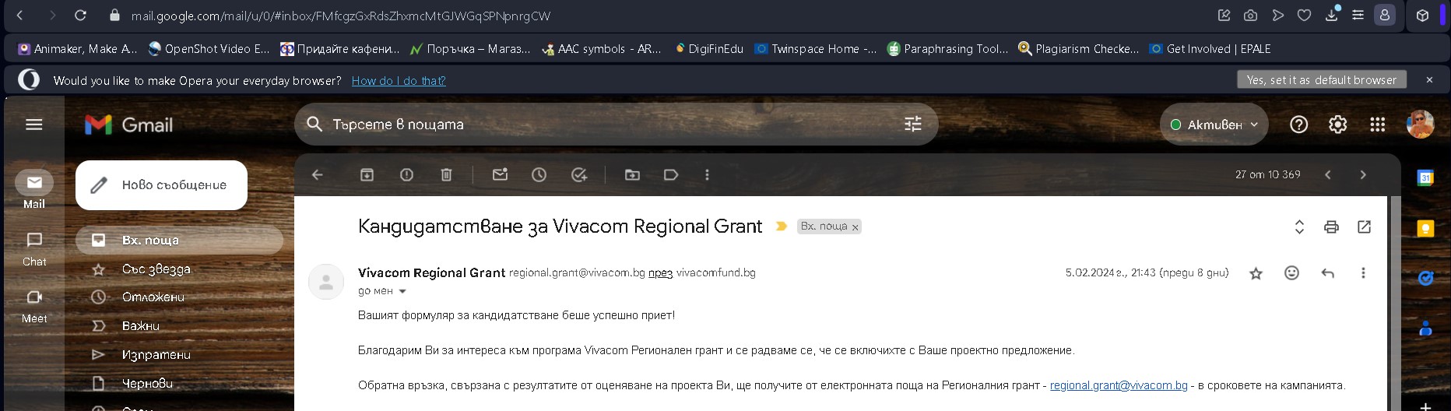
Task: Delete the email with the trash icon
Action: pos(446,174)
